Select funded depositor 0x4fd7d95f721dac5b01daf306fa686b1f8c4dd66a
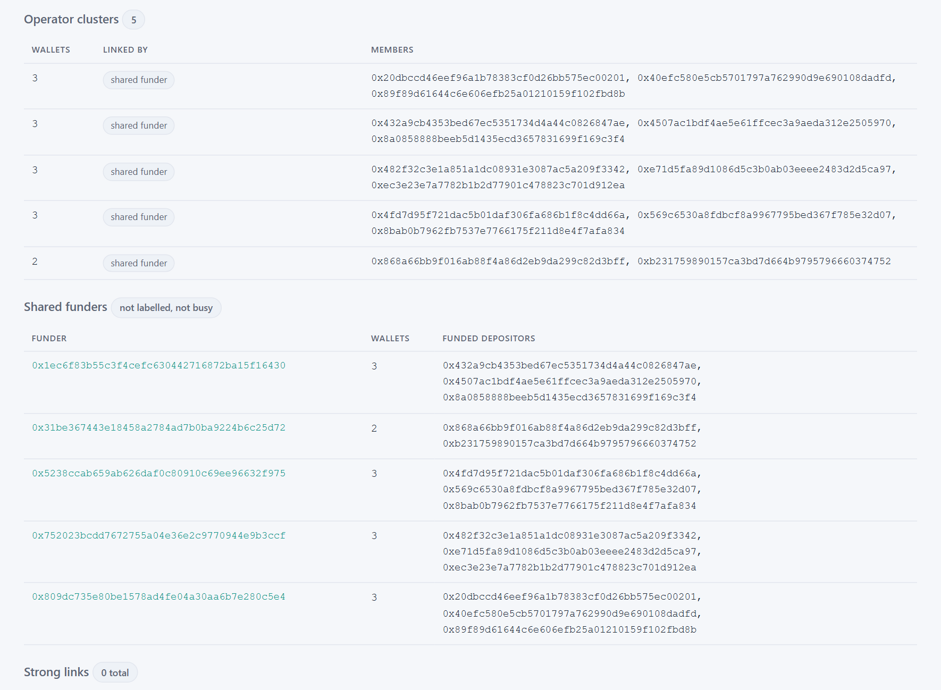The height and width of the screenshot is (690, 941). (569, 474)
